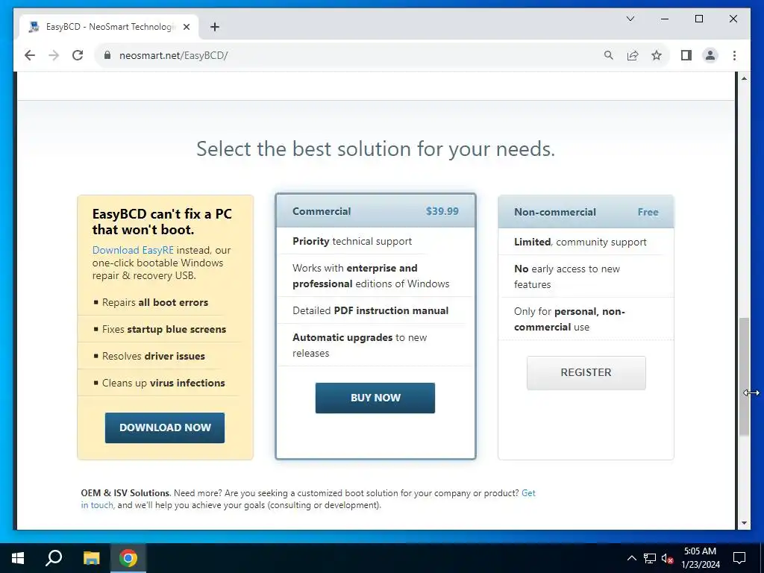Click the neosmart.net address bar

351,55
